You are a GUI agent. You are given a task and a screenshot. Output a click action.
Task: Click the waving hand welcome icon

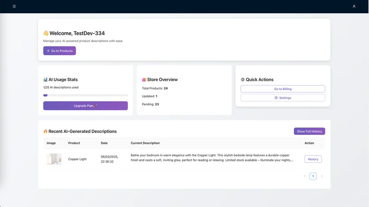[x=46, y=33]
